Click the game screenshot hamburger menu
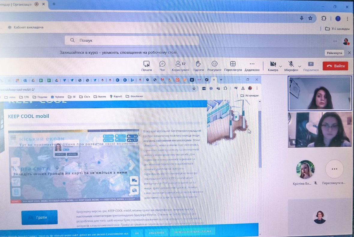 (13, 137)
